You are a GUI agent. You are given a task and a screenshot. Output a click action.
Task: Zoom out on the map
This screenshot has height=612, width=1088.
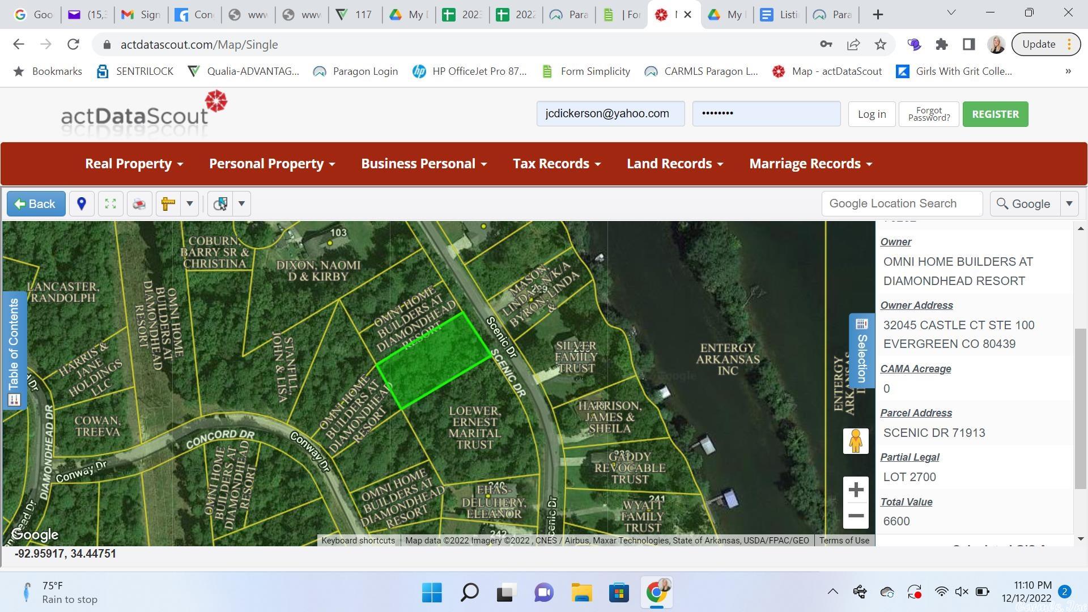pos(856,516)
